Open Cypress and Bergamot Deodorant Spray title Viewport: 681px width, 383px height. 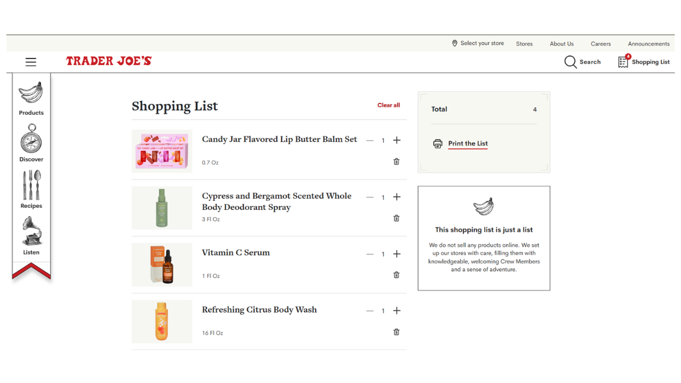pos(277,201)
